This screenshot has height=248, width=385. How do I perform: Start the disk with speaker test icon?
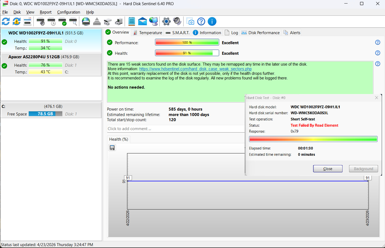[x=41, y=21]
